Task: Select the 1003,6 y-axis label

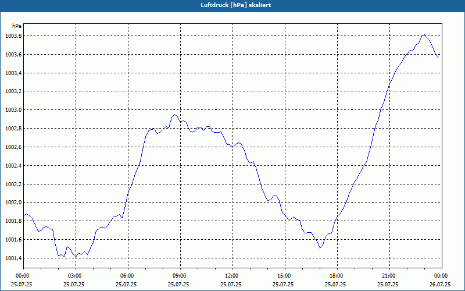Action: 13,54
